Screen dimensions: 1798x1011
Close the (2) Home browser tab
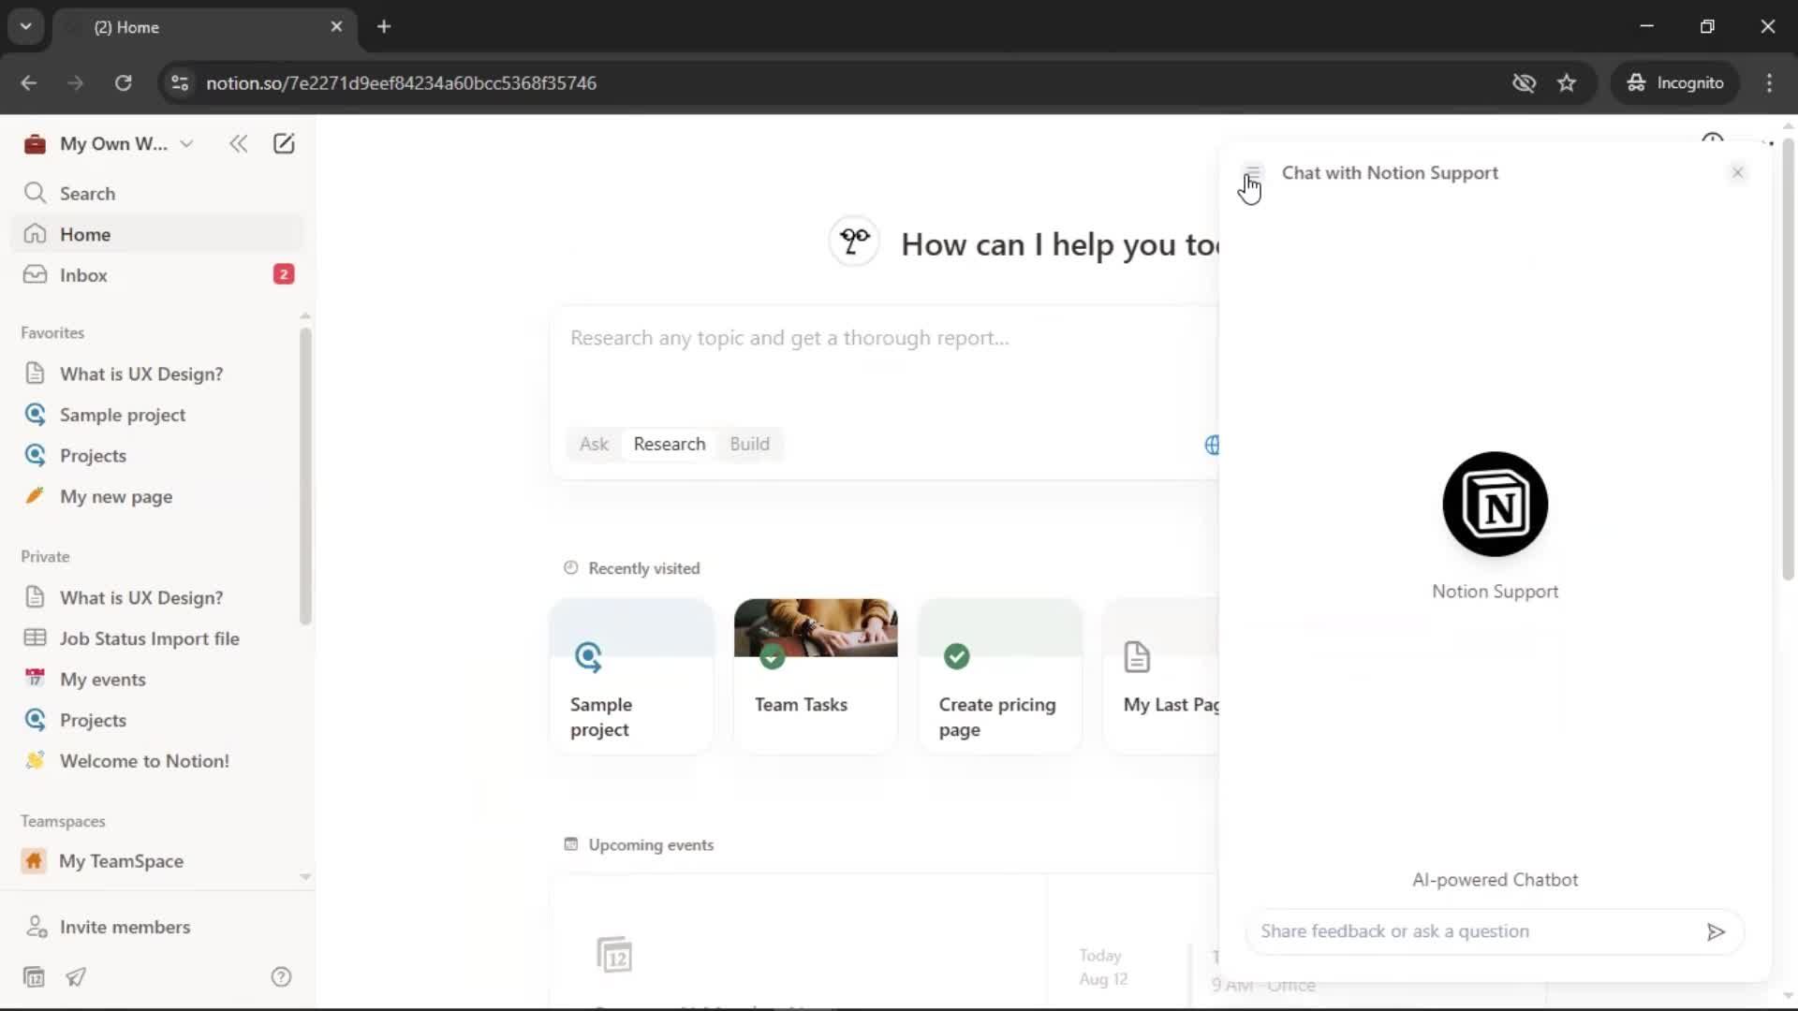pos(336,26)
